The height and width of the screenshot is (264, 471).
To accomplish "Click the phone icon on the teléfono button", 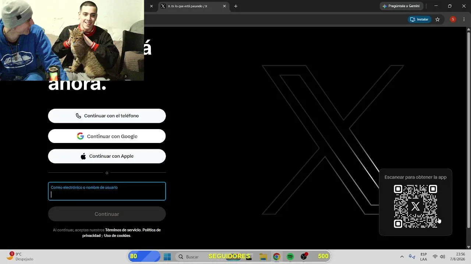I will coord(78,116).
